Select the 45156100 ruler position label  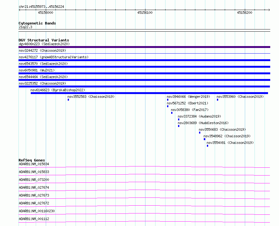point(145,13)
